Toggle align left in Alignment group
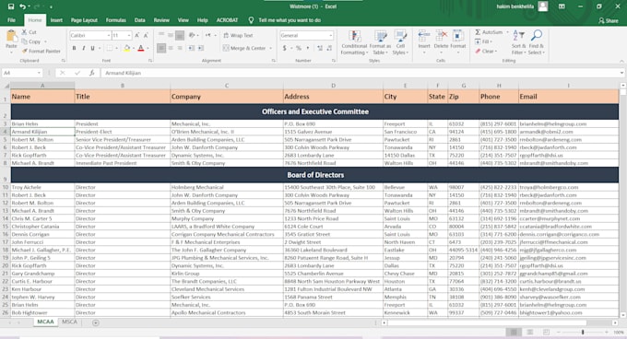This screenshot has height=339, width=627. 161,48
